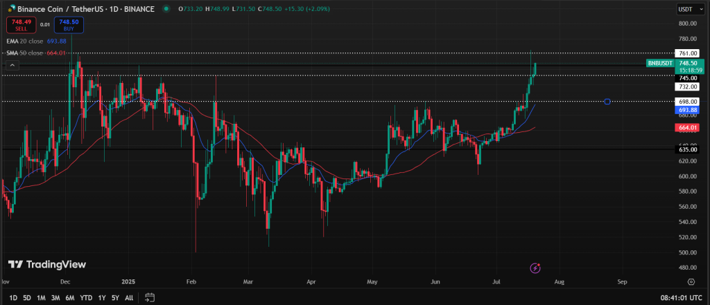Click the Binance Coin symbol logo icon
Viewport: 710px width, 305px height.
(11, 8)
